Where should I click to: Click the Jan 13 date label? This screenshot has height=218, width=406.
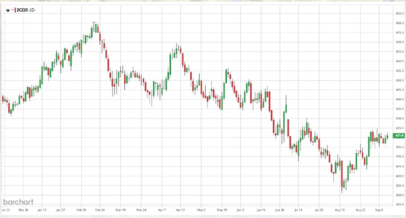[x=43, y=209]
